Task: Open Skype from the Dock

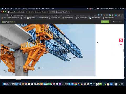Action: (69, 84)
